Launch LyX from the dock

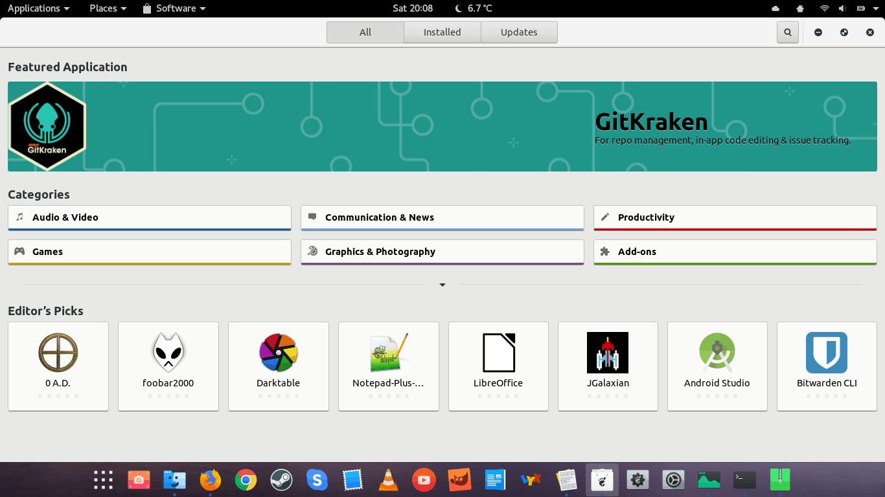coord(531,480)
